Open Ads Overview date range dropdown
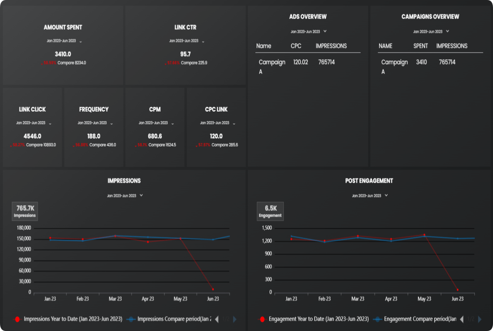The height and width of the screenshot is (331, 493). [x=309, y=32]
